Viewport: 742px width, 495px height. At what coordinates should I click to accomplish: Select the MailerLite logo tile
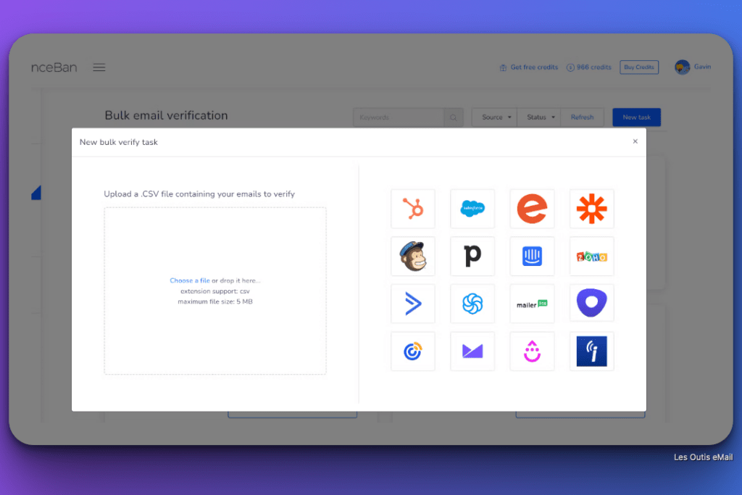pyautogui.click(x=532, y=304)
